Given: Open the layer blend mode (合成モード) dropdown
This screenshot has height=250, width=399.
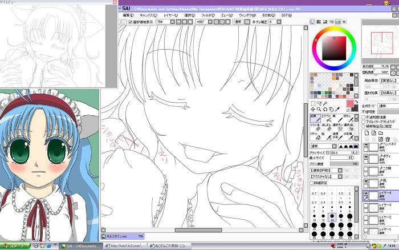Looking at the screenshot, I should (388, 106).
